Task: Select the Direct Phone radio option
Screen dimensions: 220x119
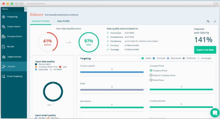Action: point(151,80)
